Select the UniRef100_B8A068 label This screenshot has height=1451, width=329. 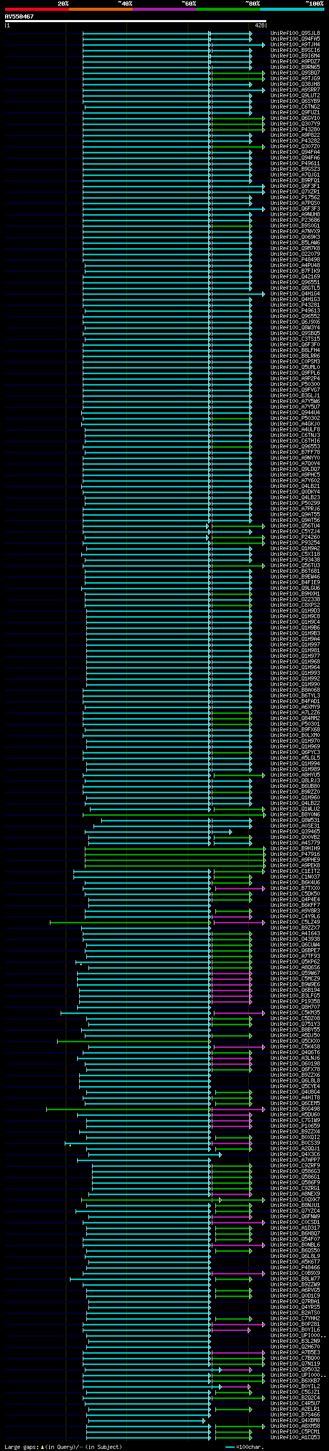(x=295, y=689)
